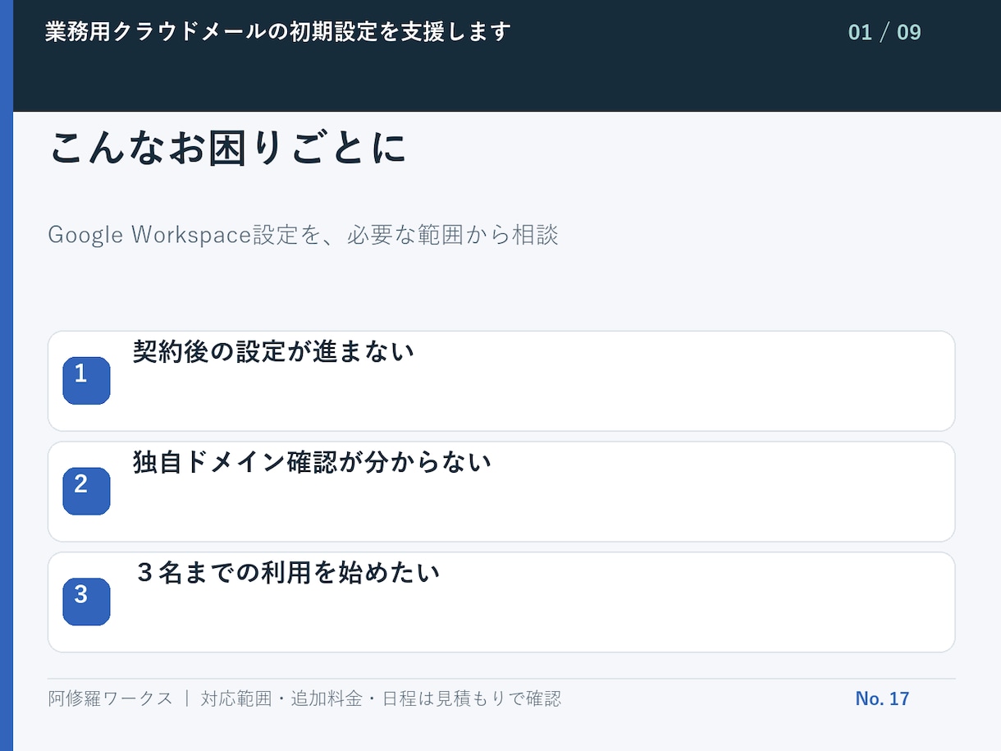Click the blue number 2 badge
The height and width of the screenshot is (751, 1001).
(x=86, y=492)
